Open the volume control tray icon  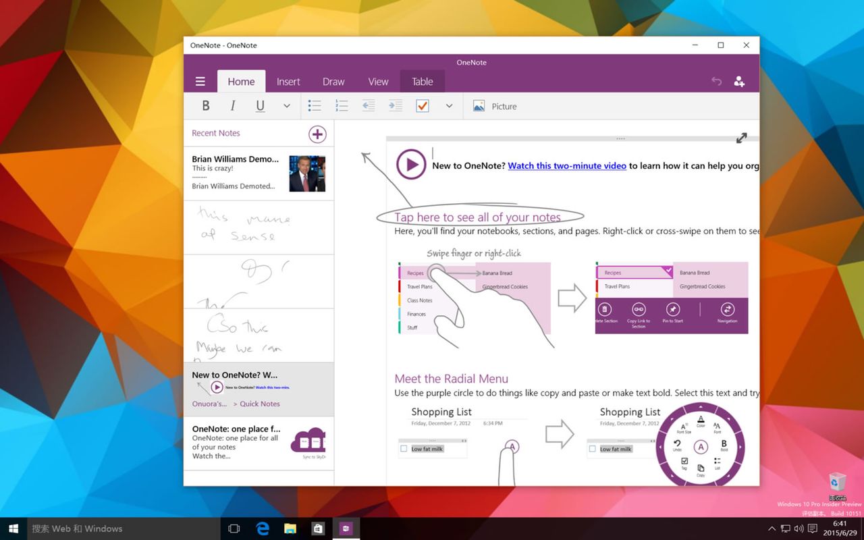[x=799, y=529]
